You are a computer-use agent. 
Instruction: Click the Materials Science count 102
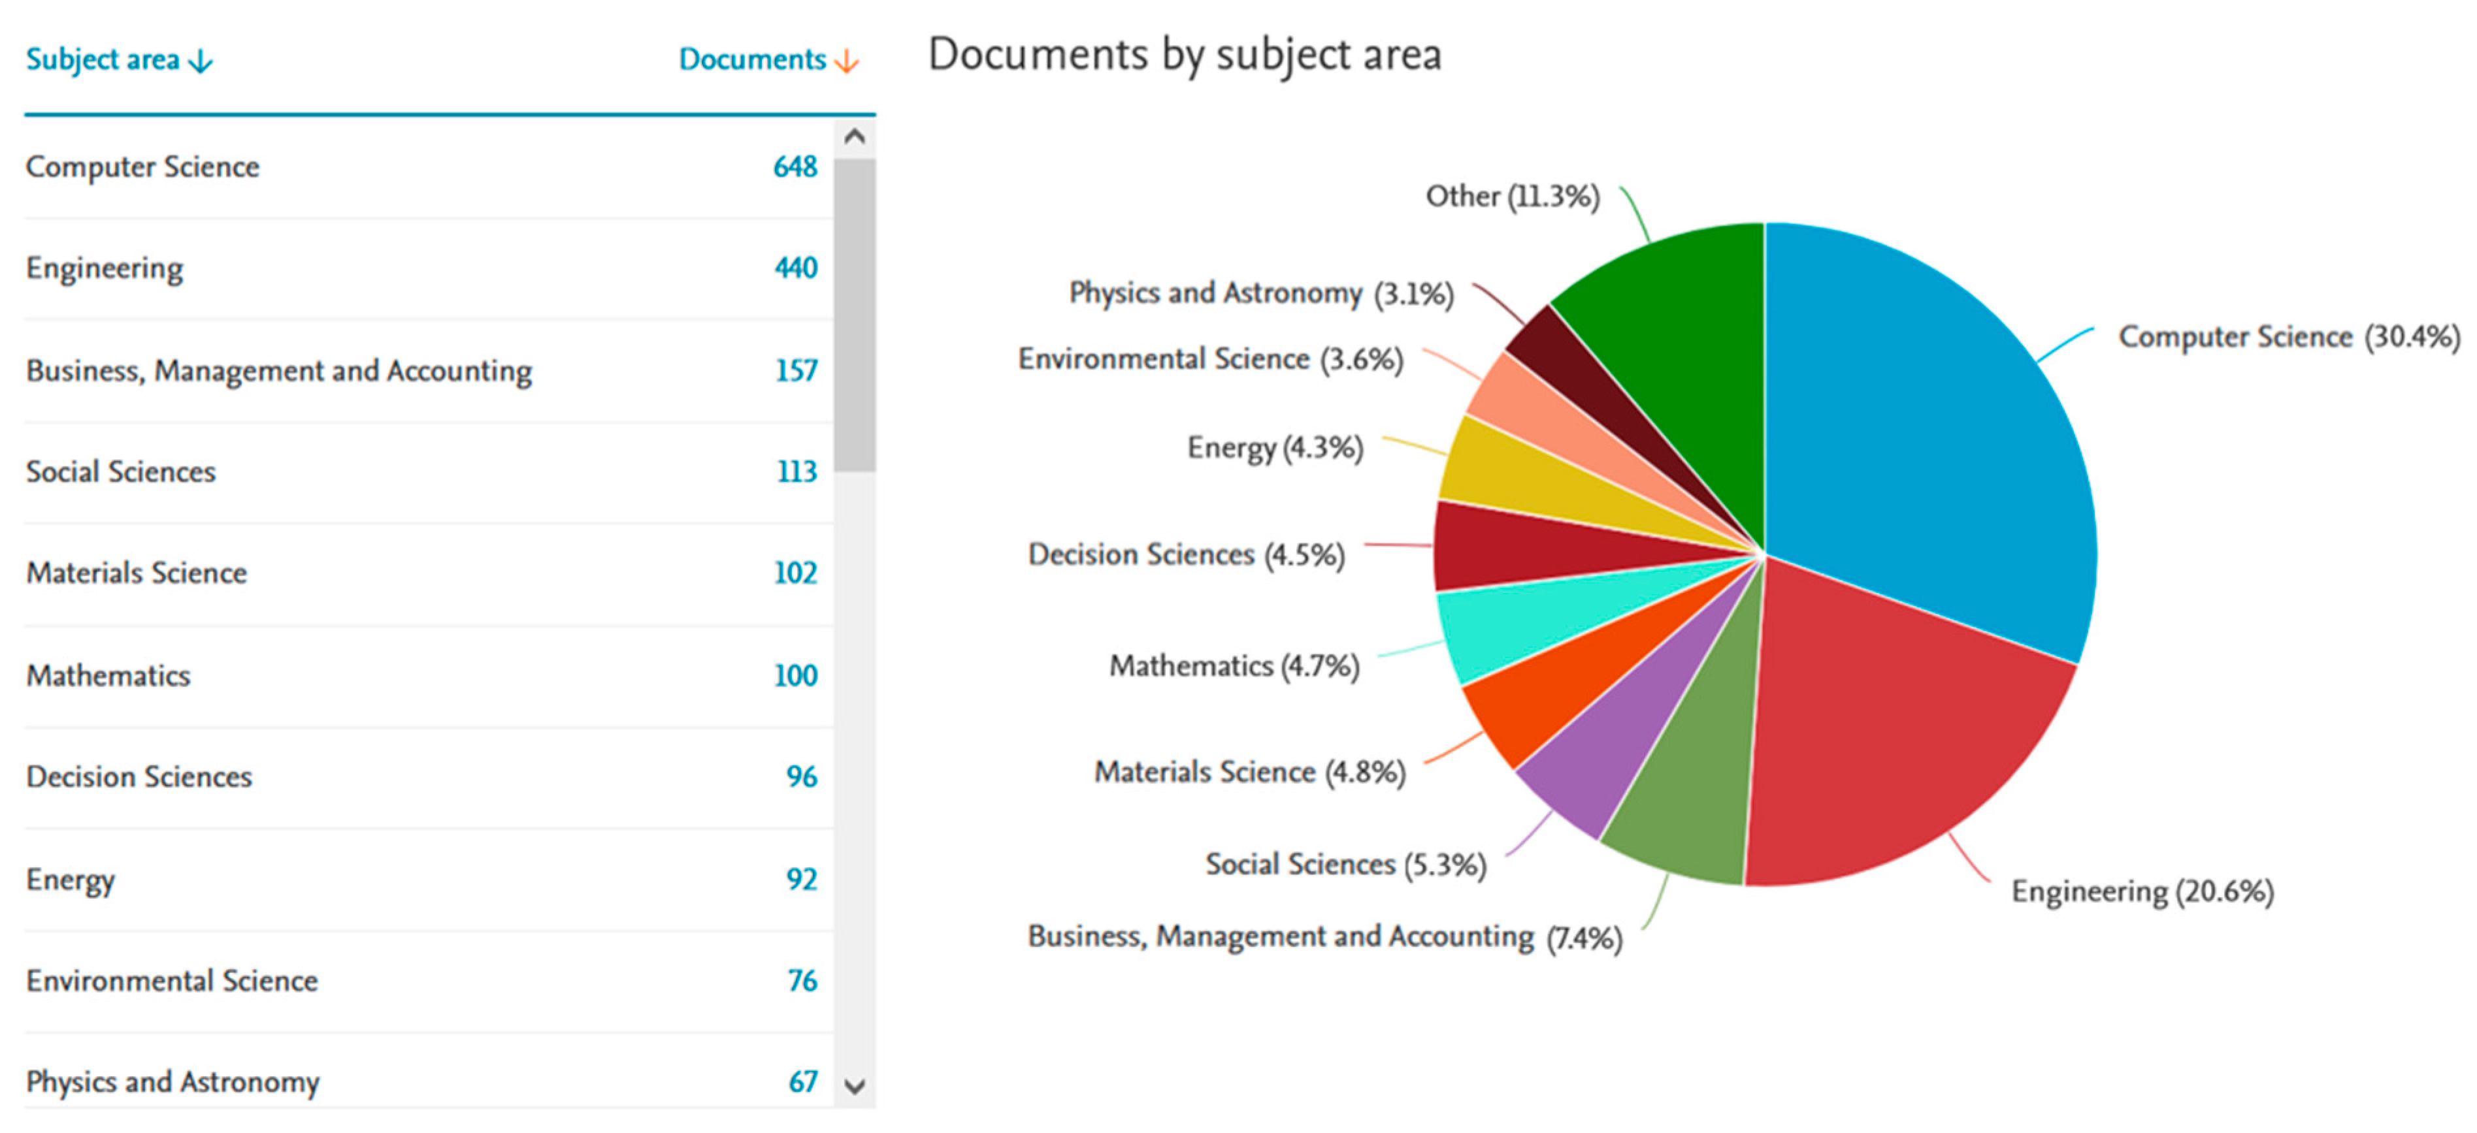tap(795, 574)
